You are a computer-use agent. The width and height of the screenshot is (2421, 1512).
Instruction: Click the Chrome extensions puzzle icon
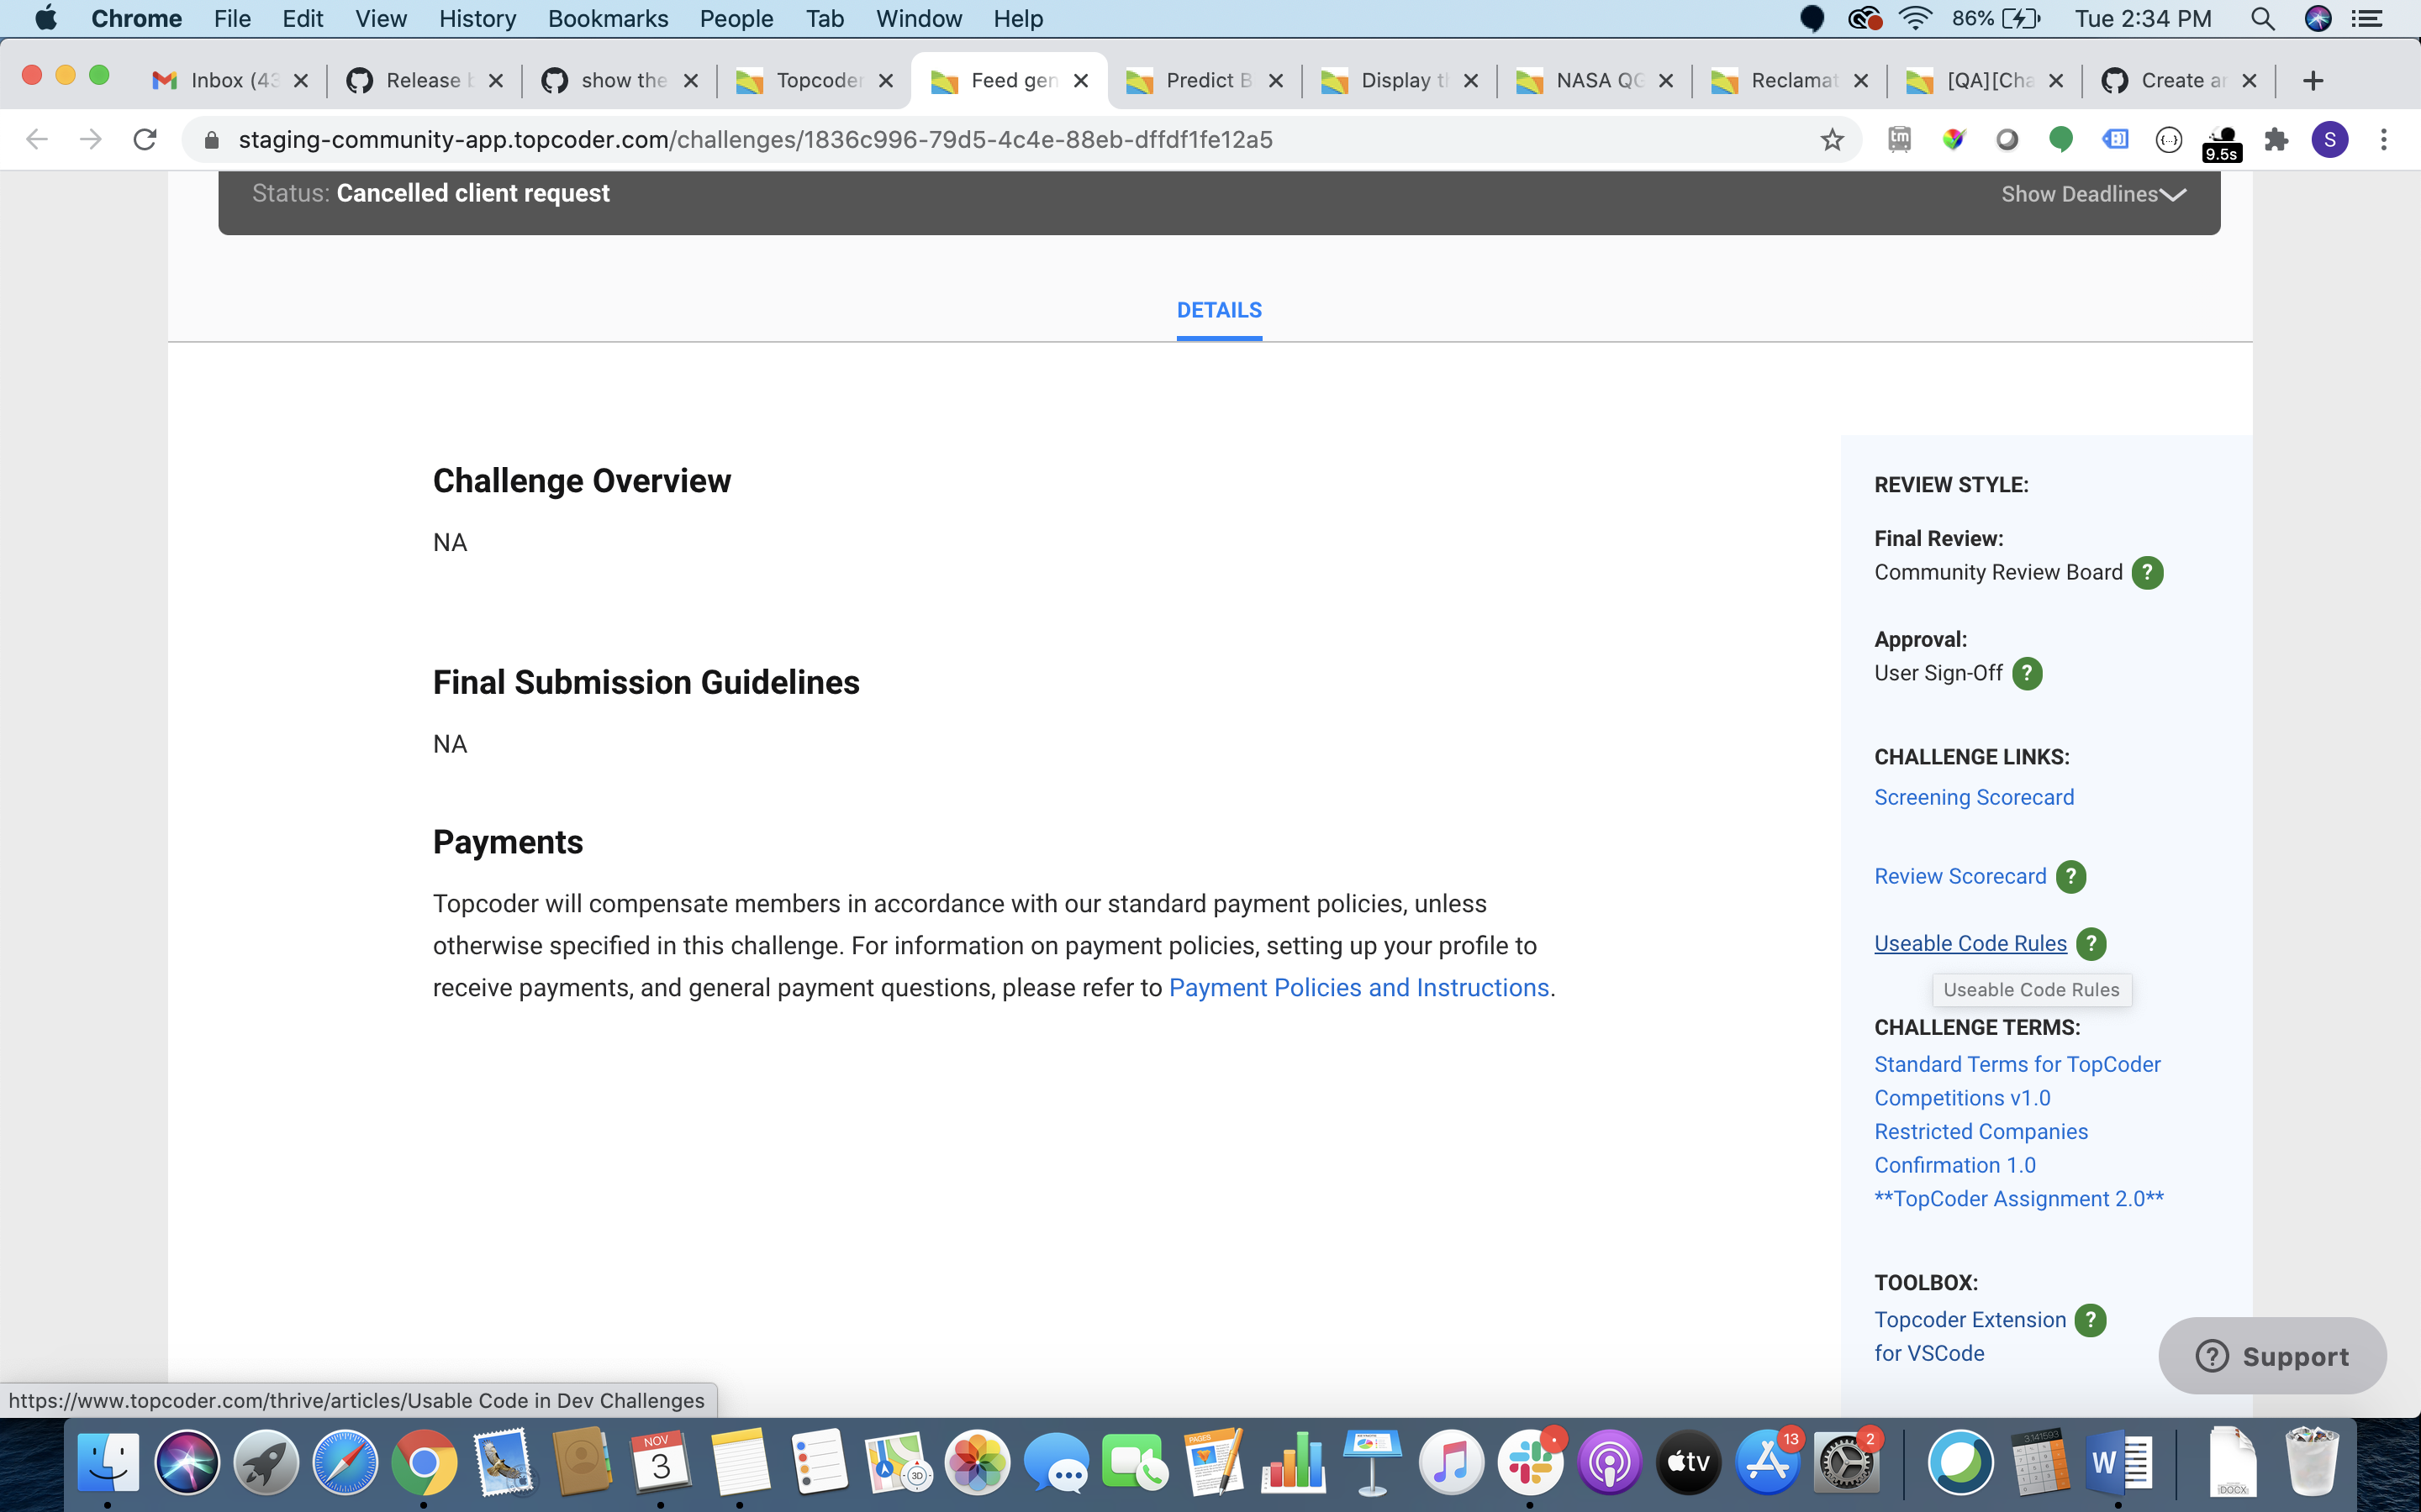2277,140
